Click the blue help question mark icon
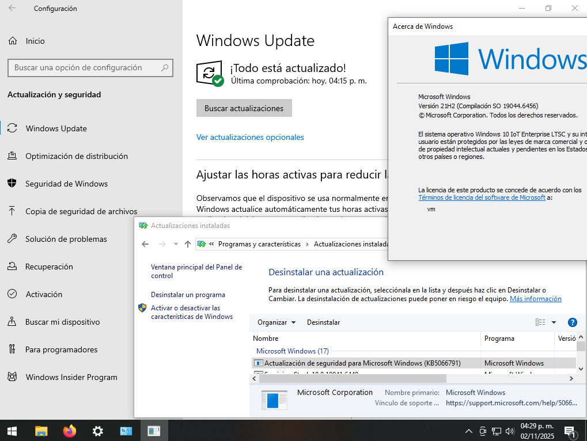The image size is (587, 441). click(x=573, y=322)
